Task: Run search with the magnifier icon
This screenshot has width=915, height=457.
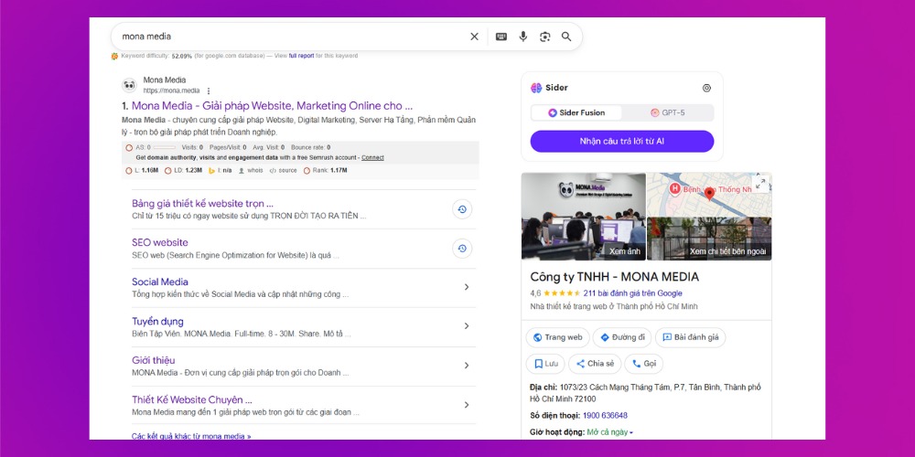Action: pyautogui.click(x=566, y=37)
